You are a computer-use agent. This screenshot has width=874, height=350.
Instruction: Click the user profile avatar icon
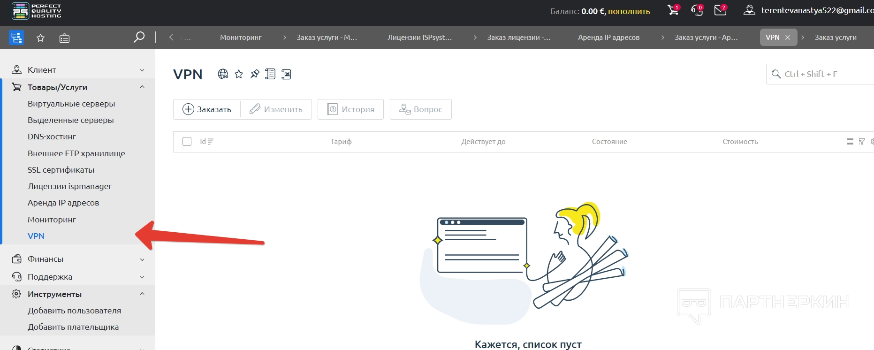pyautogui.click(x=749, y=10)
